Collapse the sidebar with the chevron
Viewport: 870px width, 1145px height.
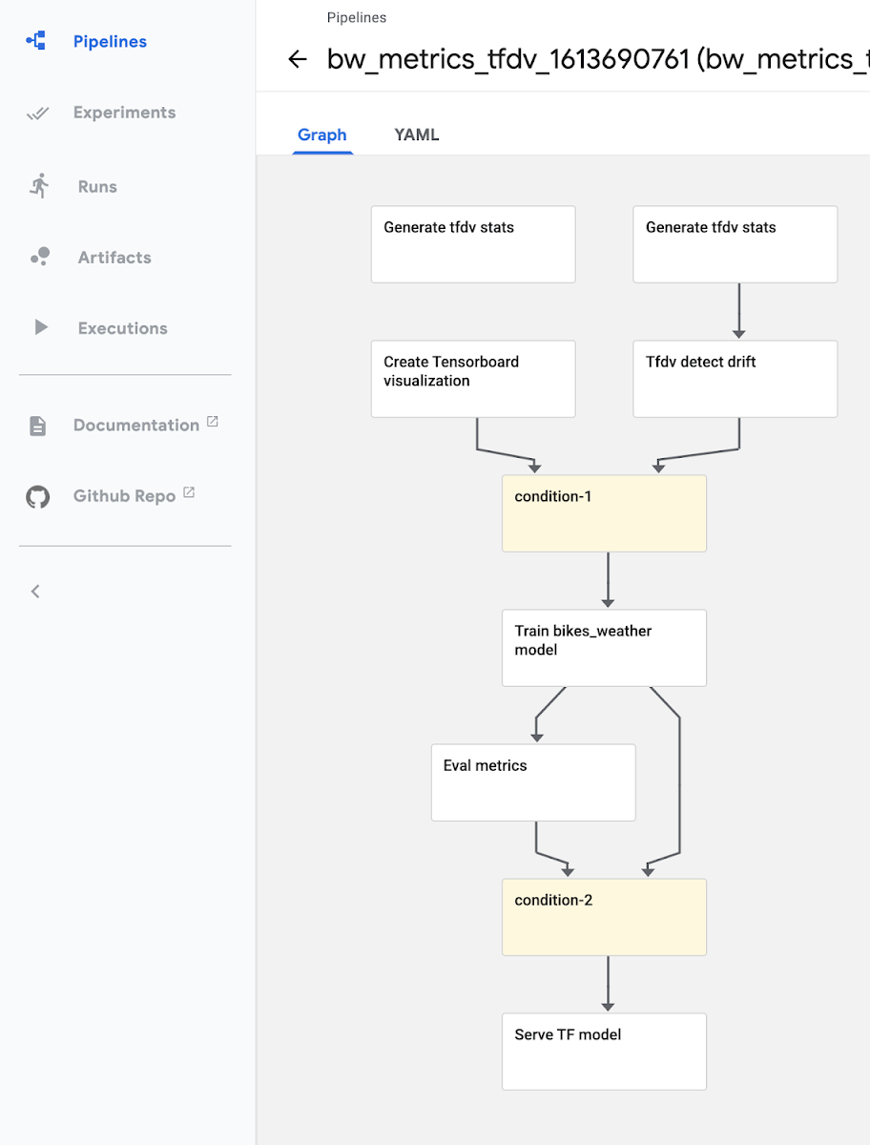click(35, 591)
